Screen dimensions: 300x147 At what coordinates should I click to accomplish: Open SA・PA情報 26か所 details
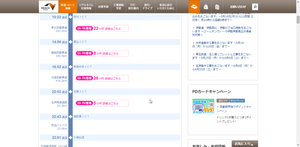coord(102,78)
